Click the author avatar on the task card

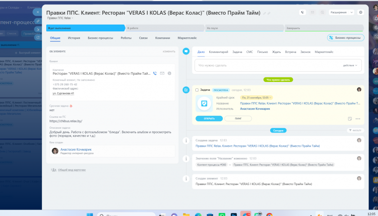point(359,89)
